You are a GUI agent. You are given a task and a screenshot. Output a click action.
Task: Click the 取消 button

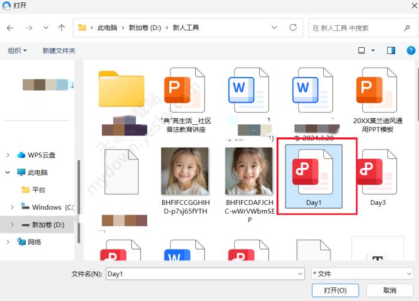click(x=389, y=290)
